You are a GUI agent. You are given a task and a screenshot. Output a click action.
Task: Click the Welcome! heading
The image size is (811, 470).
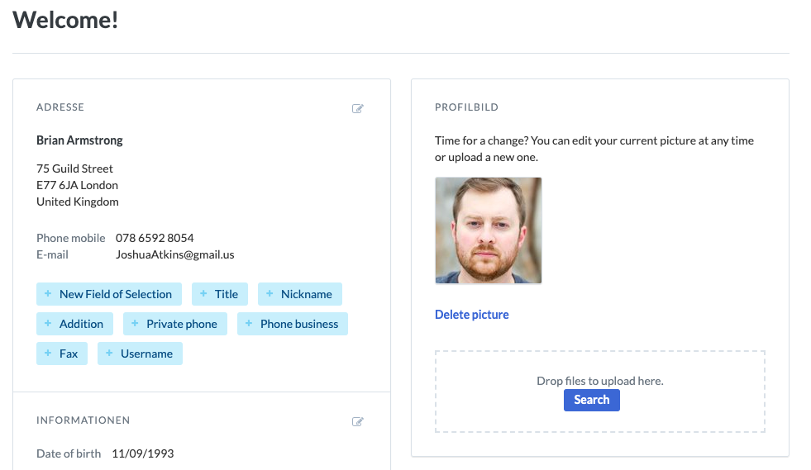(x=65, y=20)
